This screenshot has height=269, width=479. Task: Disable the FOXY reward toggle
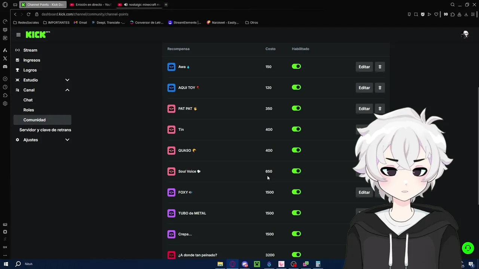click(296, 192)
